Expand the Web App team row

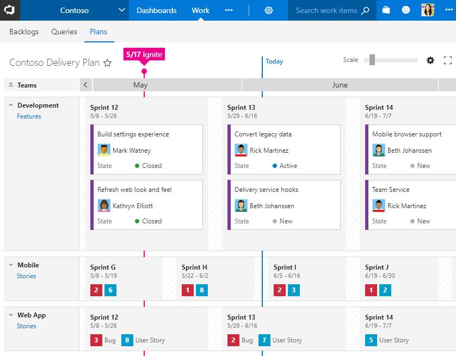pyautogui.click(x=11, y=315)
